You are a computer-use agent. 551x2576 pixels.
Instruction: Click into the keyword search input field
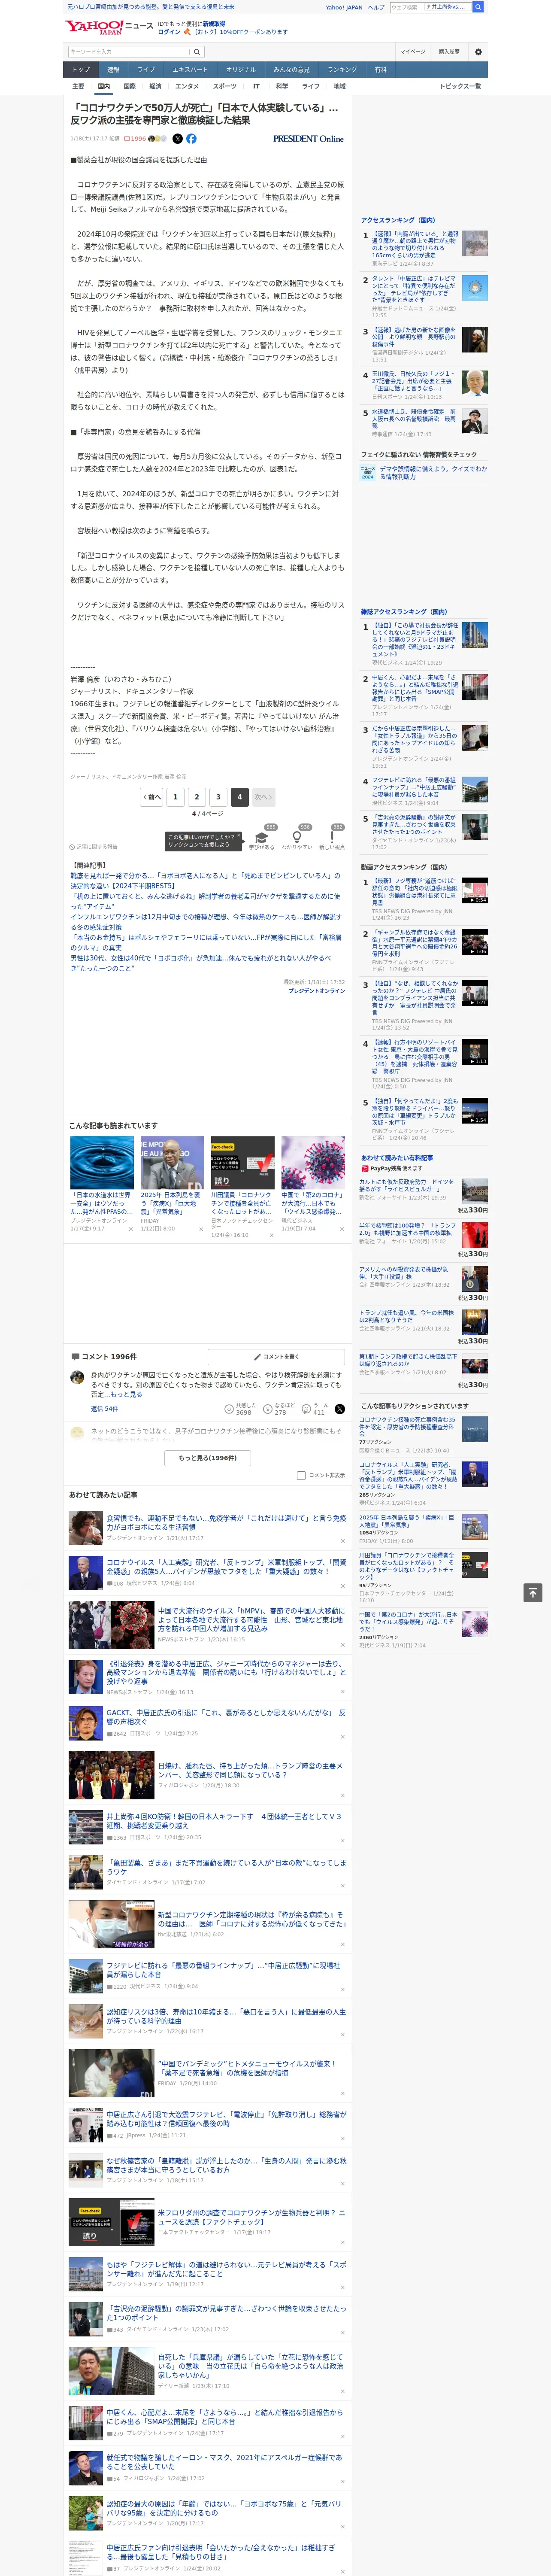point(129,51)
